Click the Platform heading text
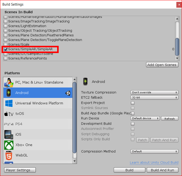 12,73
